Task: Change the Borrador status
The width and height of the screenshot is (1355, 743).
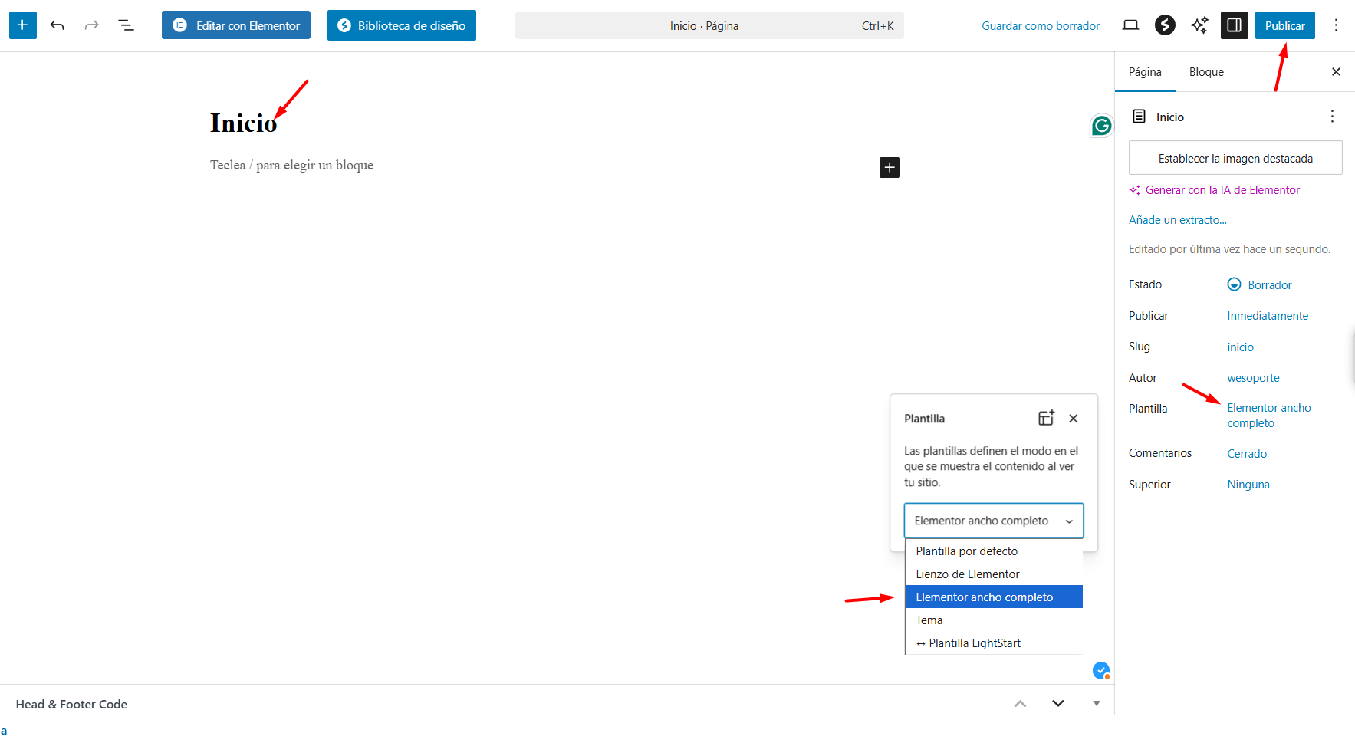Action: [1260, 284]
